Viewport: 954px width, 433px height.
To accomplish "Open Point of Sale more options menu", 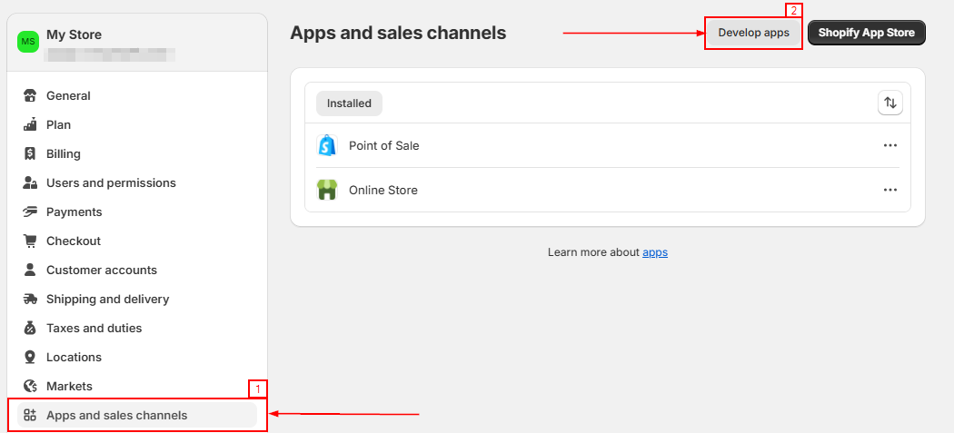I will click(890, 145).
